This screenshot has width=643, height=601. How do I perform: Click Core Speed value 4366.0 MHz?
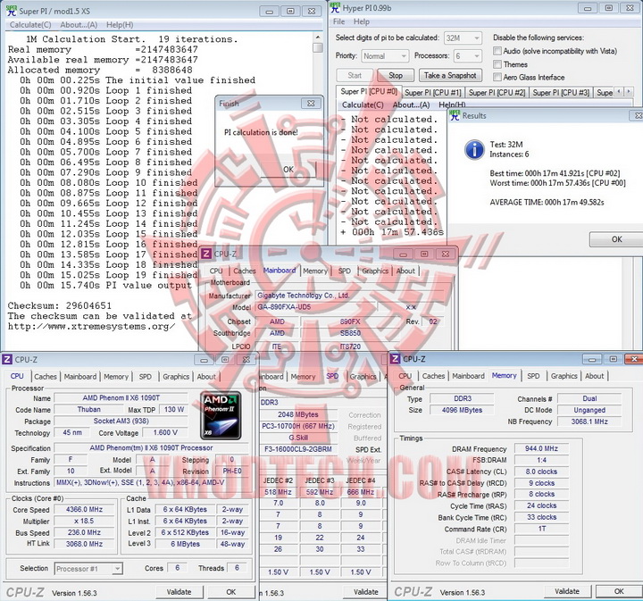coord(84,510)
